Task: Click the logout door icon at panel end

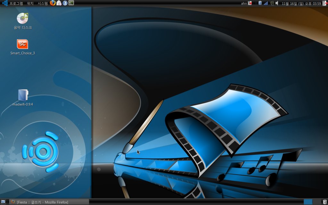Action: pyautogui.click(x=325, y=3)
